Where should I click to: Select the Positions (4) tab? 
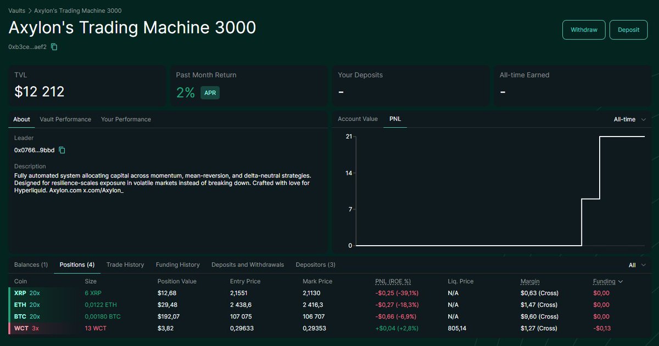coord(77,265)
